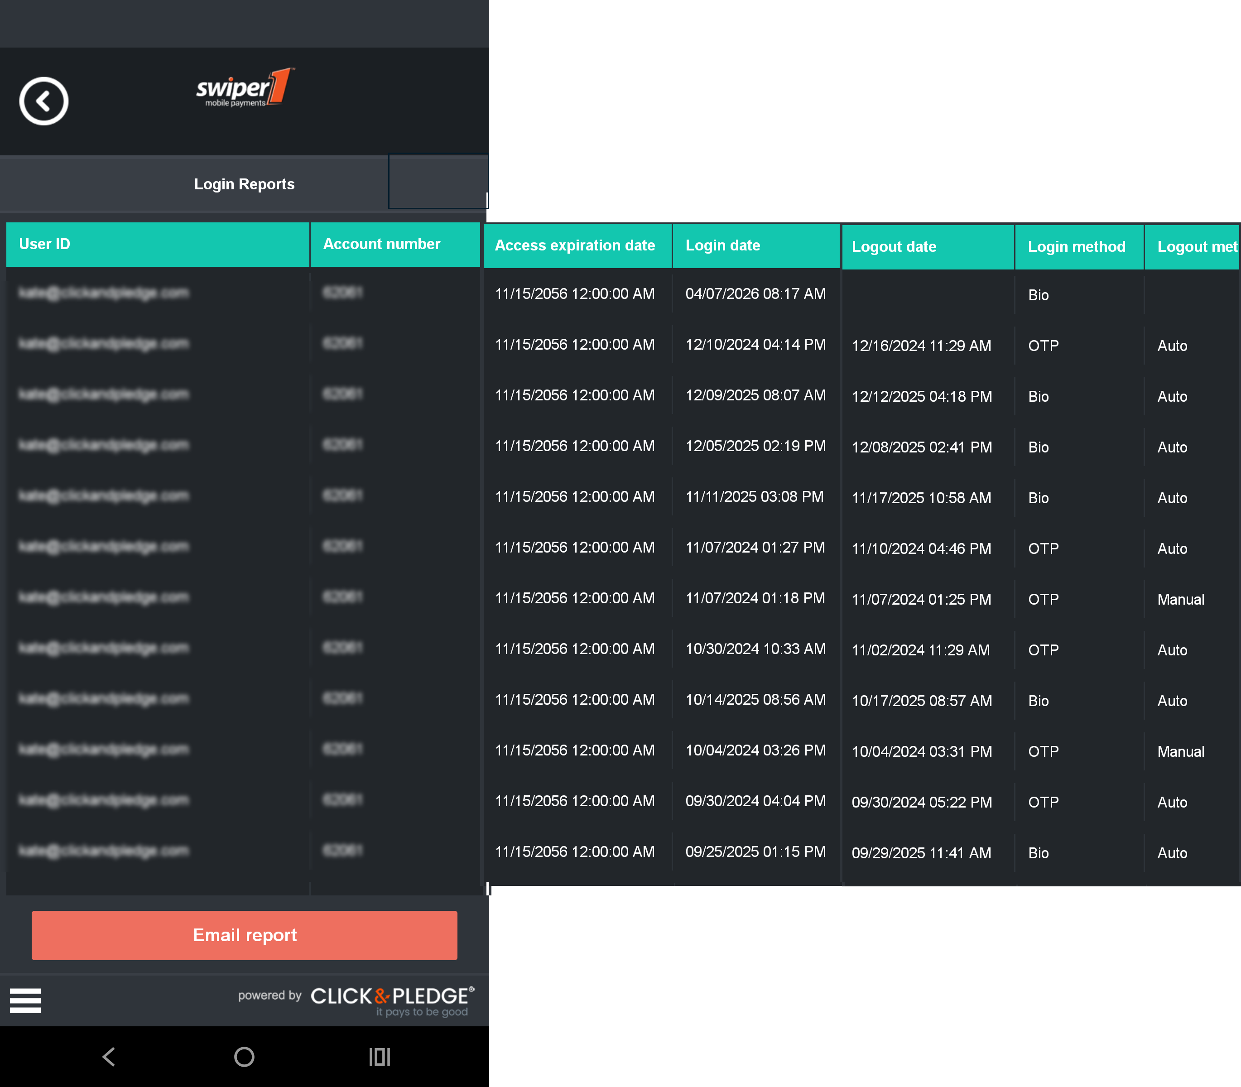Viewport: 1241px width, 1087px height.
Task: Select logout date 10/17/2025 08:57 AM
Action: tap(922, 701)
